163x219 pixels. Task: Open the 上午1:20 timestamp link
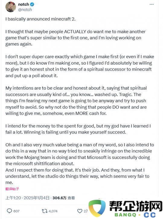pos(13,198)
